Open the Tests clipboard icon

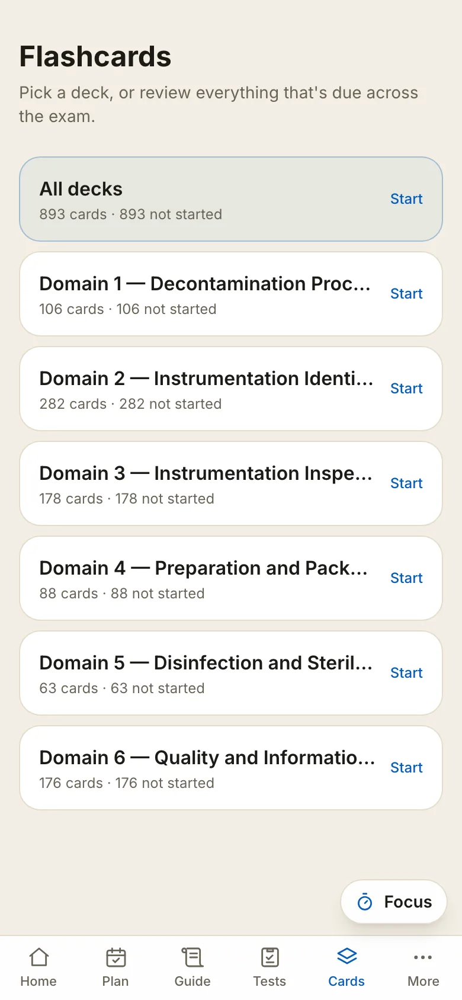[x=269, y=957]
